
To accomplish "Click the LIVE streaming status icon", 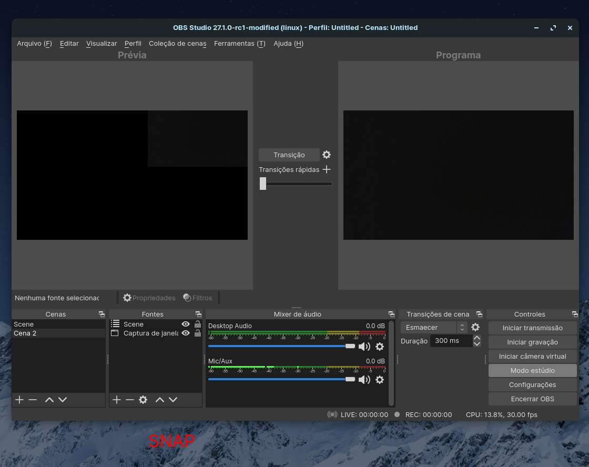I will pos(332,414).
